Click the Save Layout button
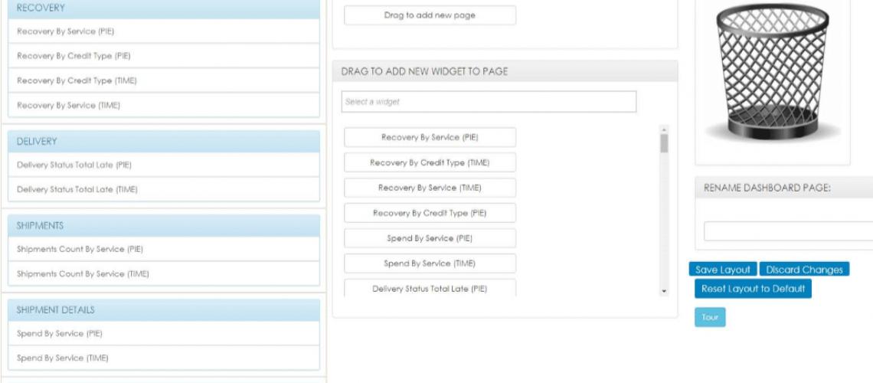 (722, 270)
